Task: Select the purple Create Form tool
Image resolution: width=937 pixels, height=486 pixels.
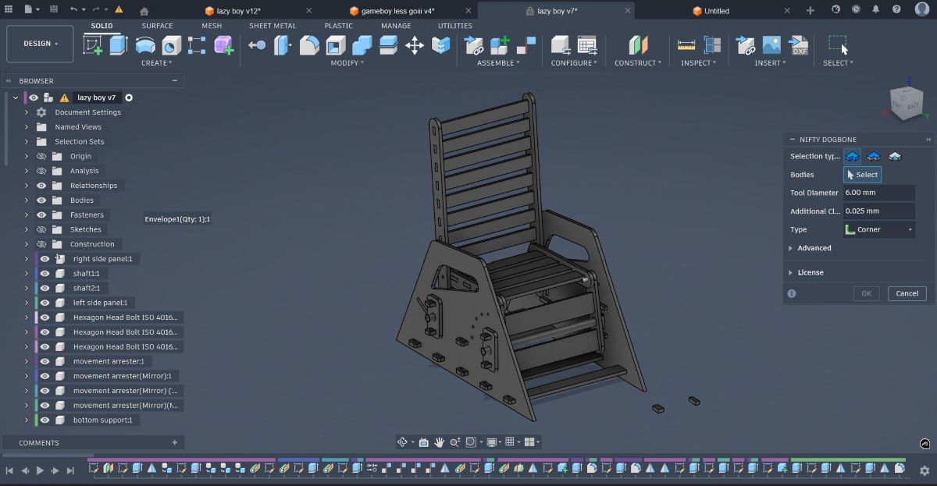Action: (x=224, y=45)
